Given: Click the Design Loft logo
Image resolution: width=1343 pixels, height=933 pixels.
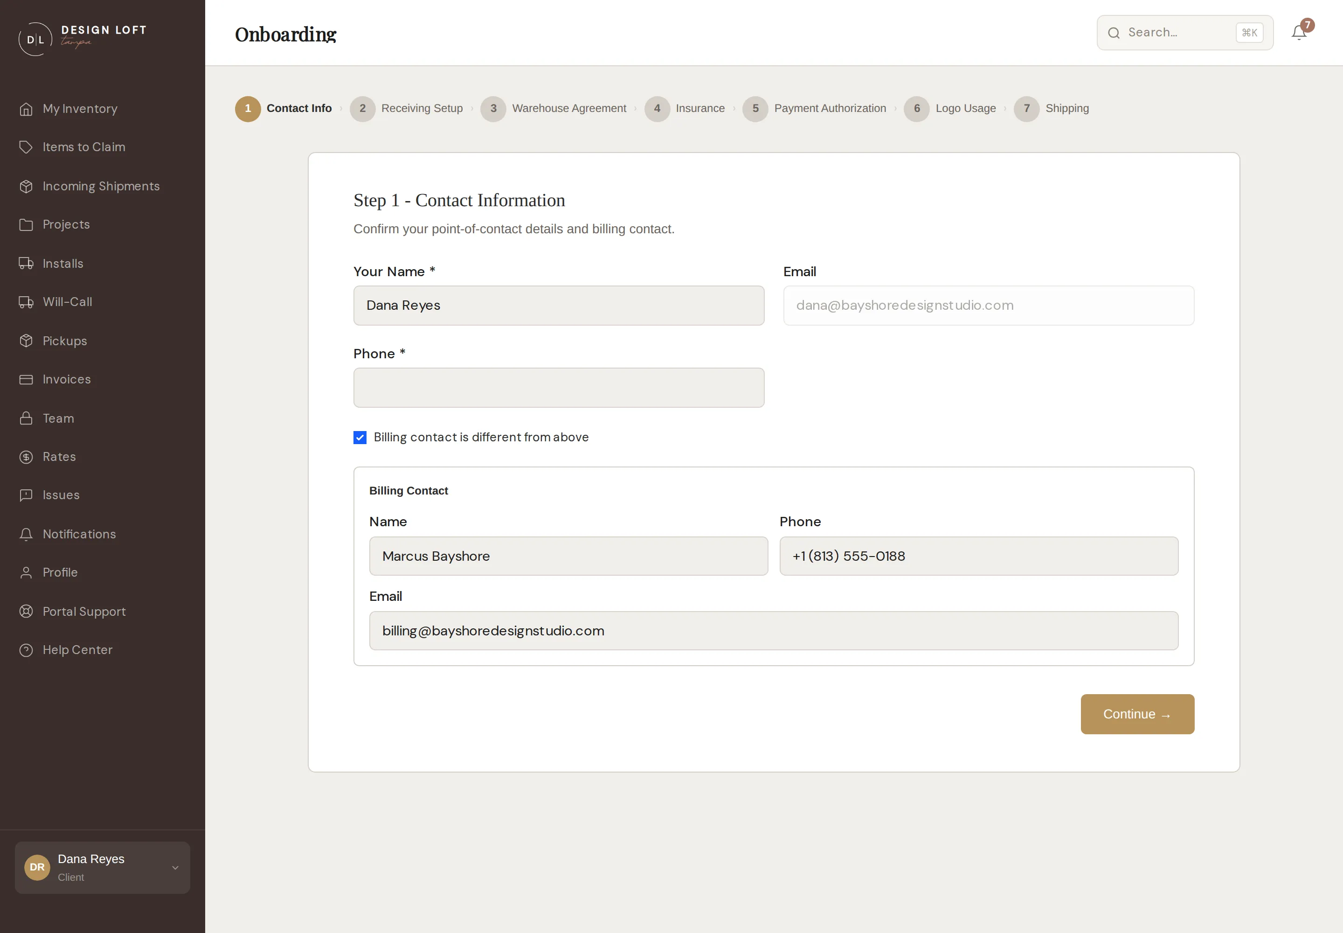Looking at the screenshot, I should pyautogui.click(x=83, y=39).
